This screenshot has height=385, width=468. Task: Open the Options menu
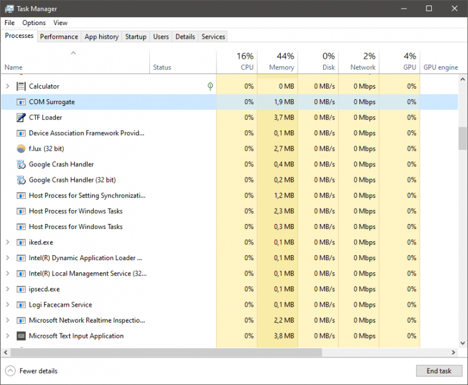click(x=34, y=23)
